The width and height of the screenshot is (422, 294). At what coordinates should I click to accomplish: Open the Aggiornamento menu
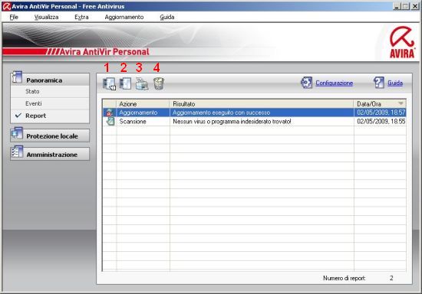point(124,17)
